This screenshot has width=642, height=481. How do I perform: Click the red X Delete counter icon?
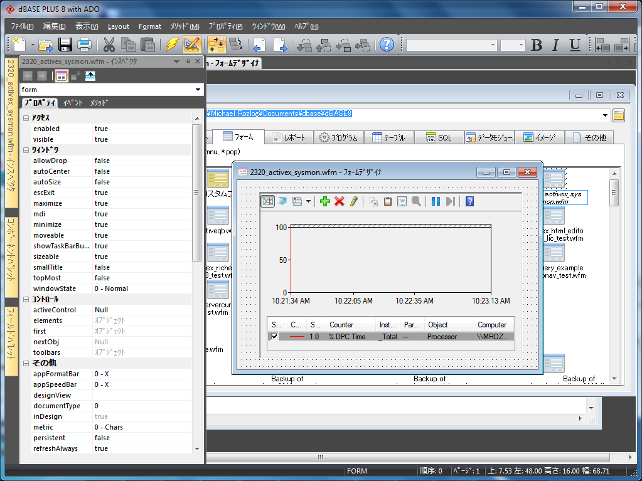pos(340,201)
